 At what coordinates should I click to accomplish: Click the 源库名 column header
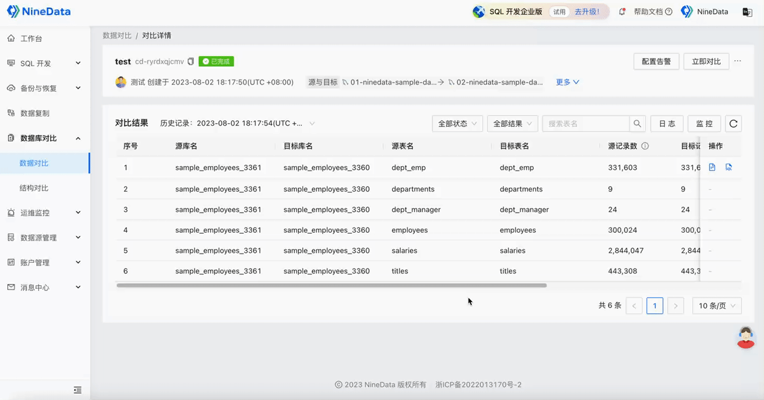tap(186, 146)
